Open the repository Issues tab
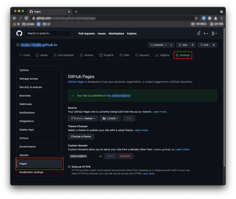 42,55
